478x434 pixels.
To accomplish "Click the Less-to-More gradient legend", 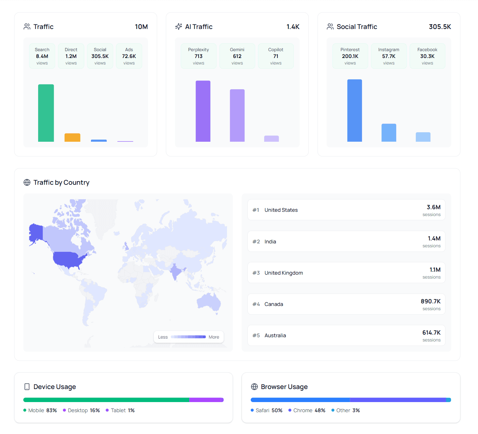I will coord(188,337).
